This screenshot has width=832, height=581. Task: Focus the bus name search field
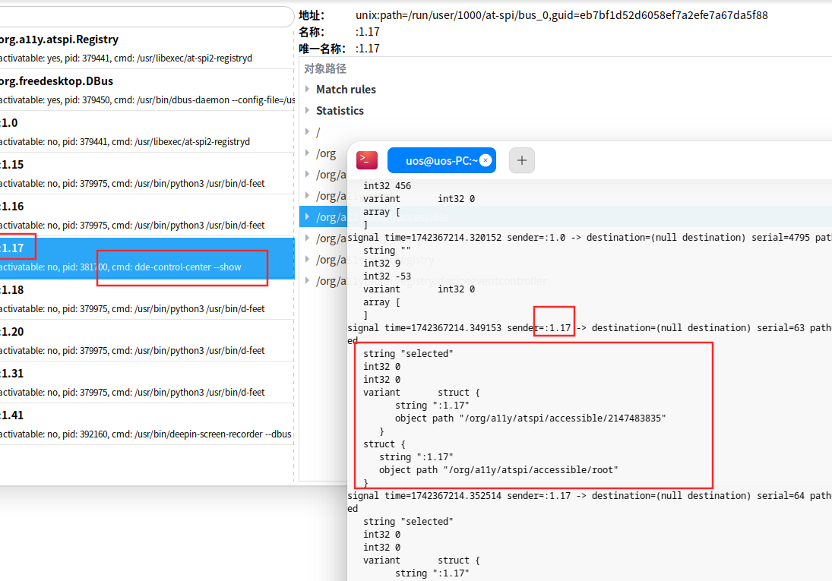tap(144, 17)
